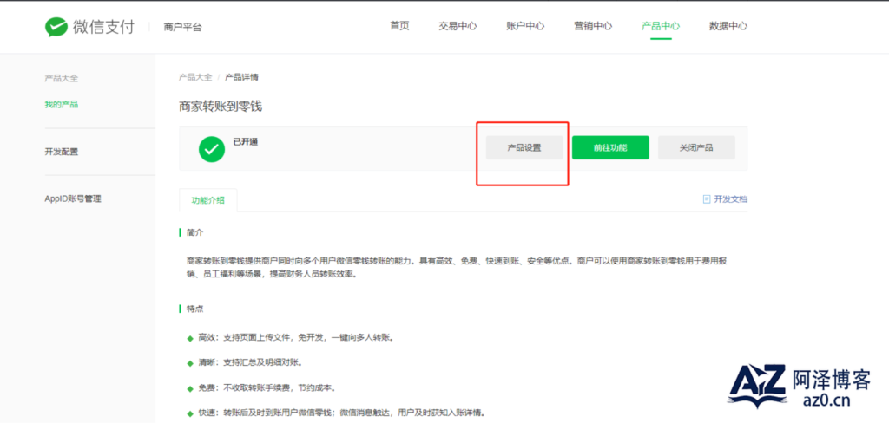Image resolution: width=889 pixels, height=423 pixels.
Task: Click the 商家转账到零钱 page title
Action: pos(221,106)
